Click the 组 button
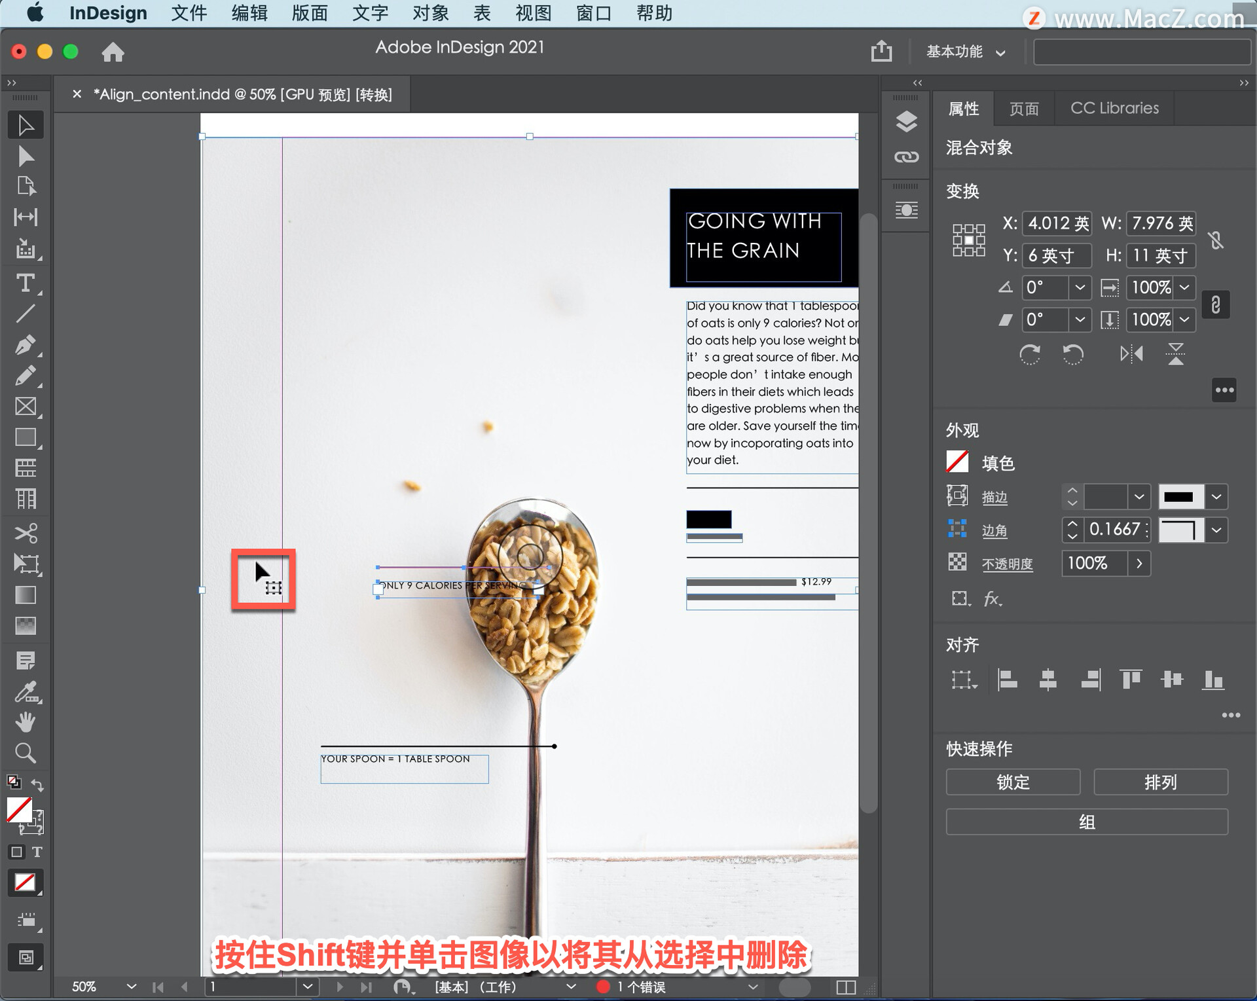1257x1001 pixels. tap(1087, 822)
